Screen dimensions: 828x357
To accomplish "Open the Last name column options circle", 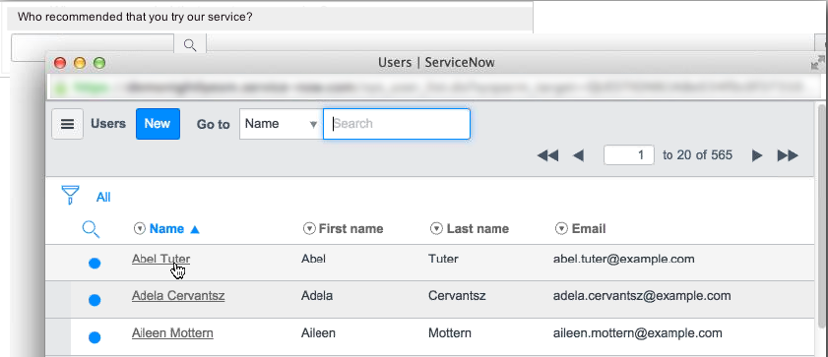I will [436, 229].
